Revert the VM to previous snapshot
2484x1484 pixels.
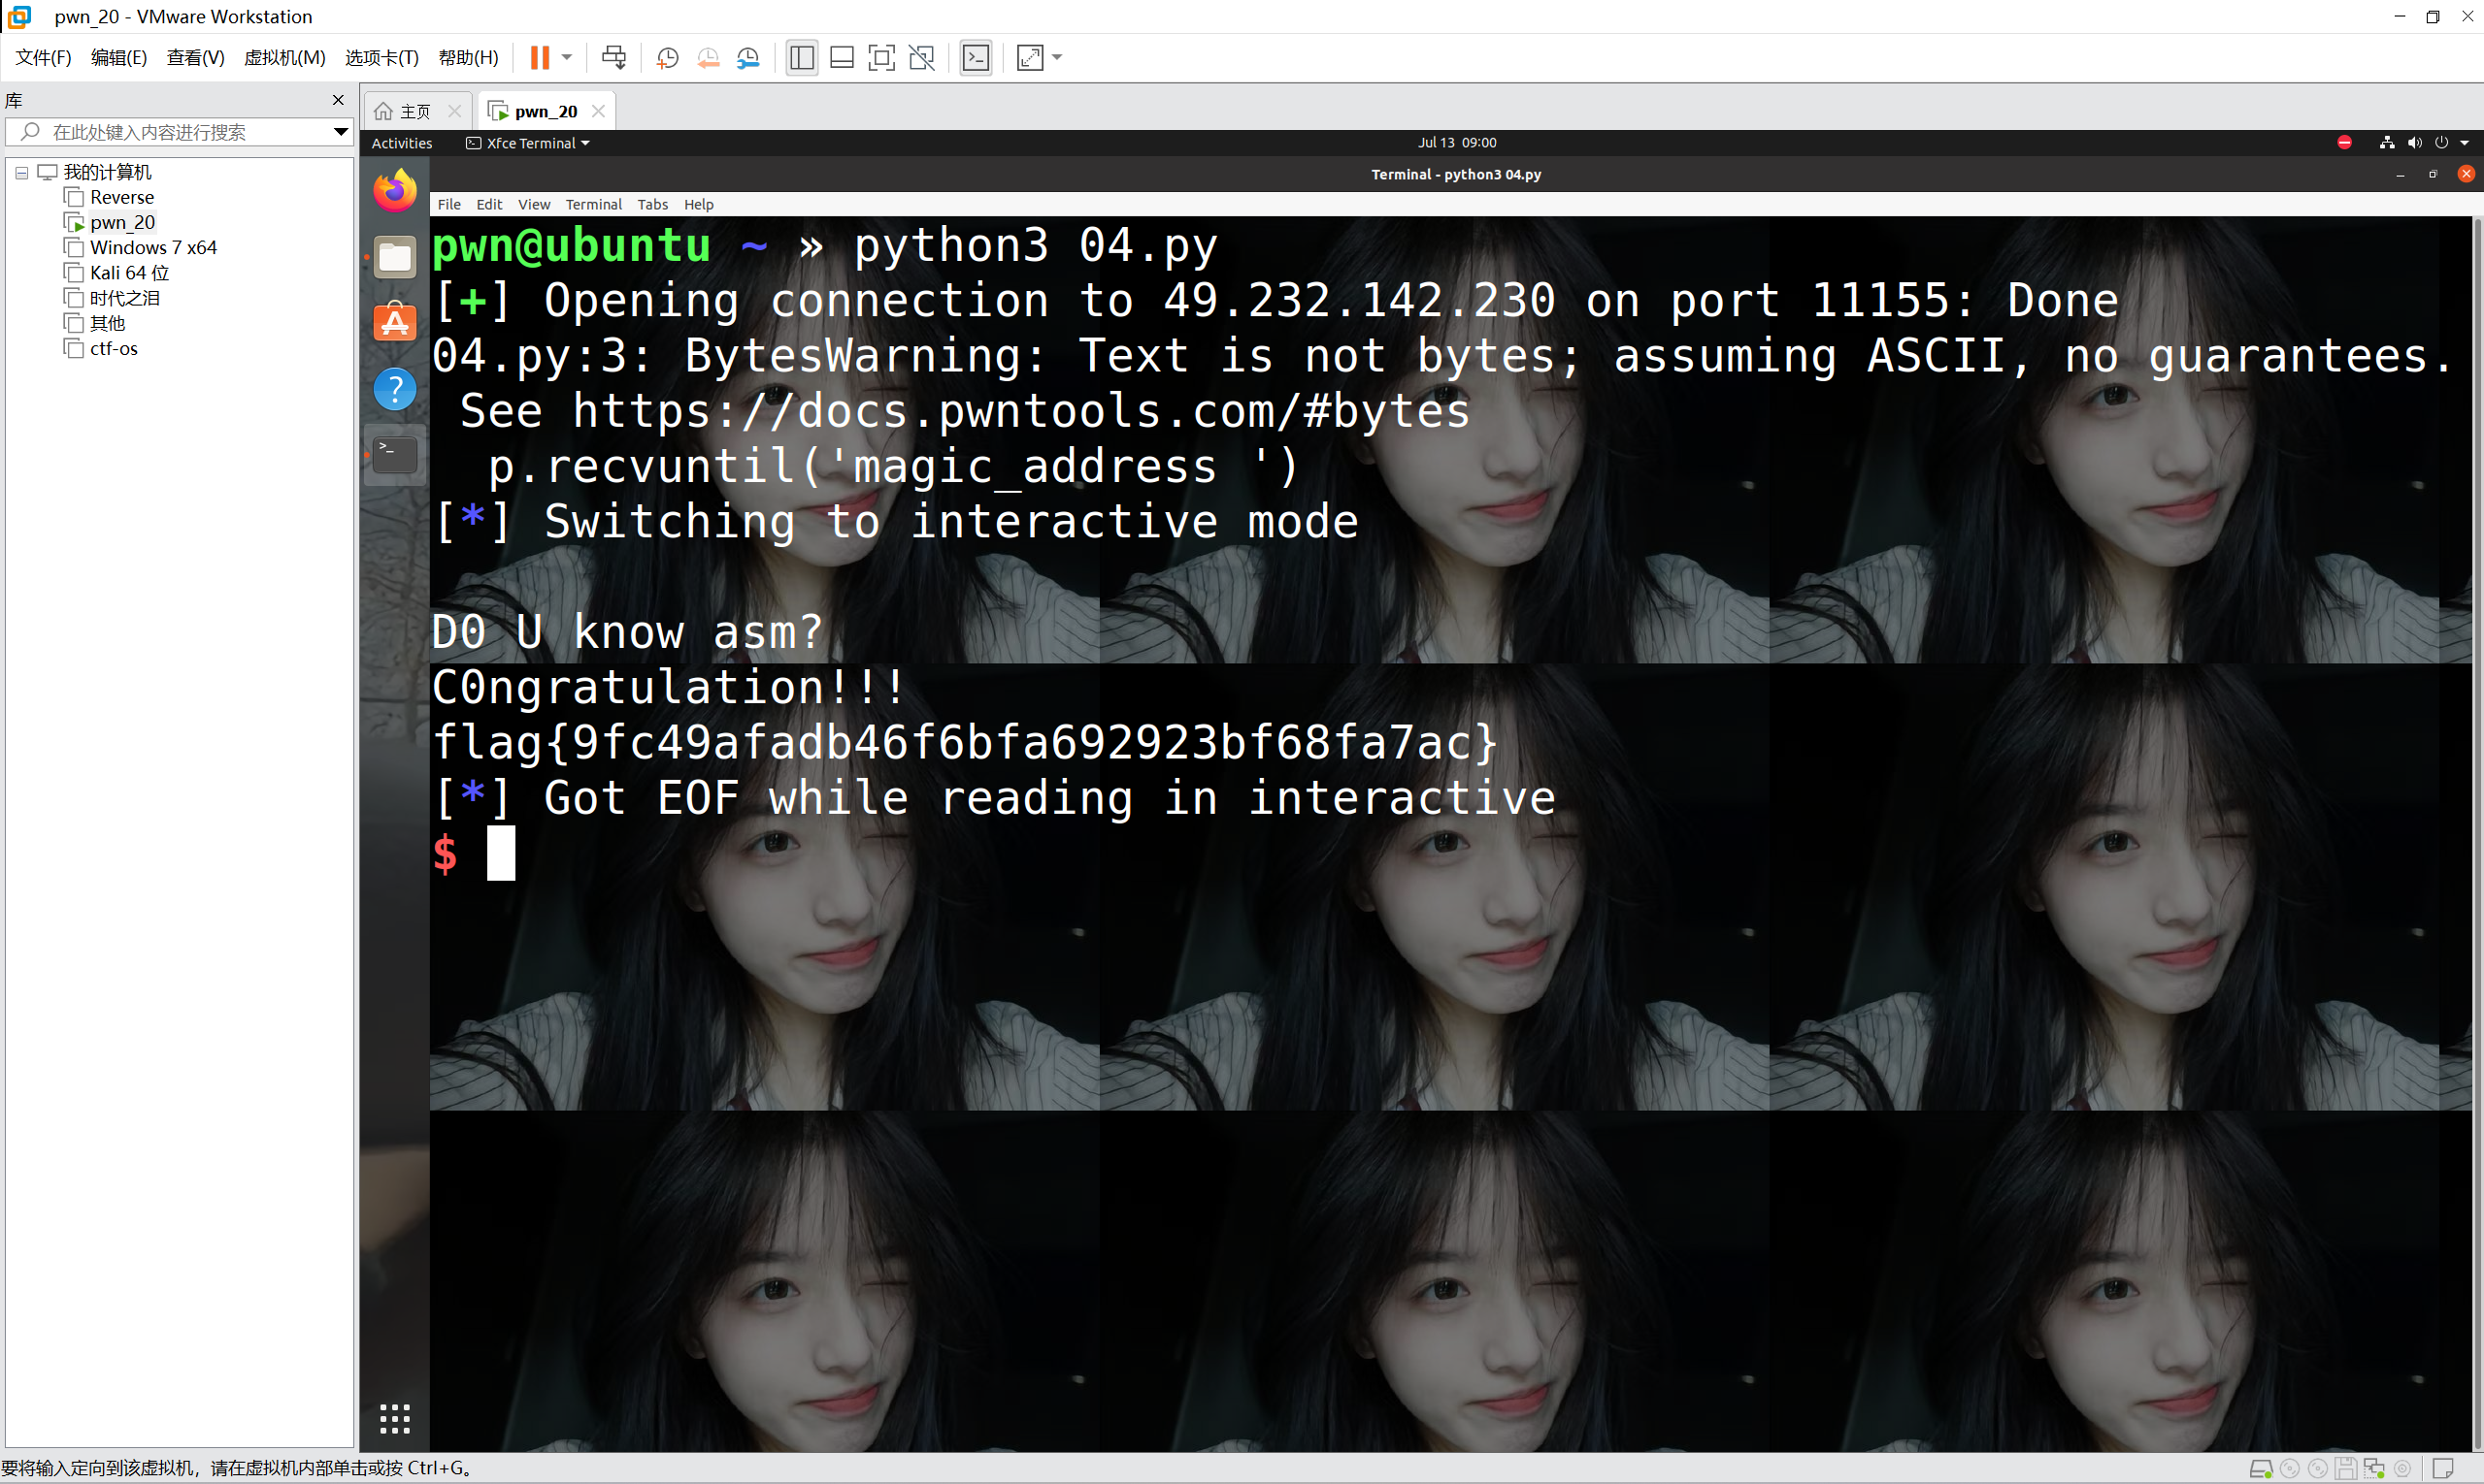(x=709, y=58)
